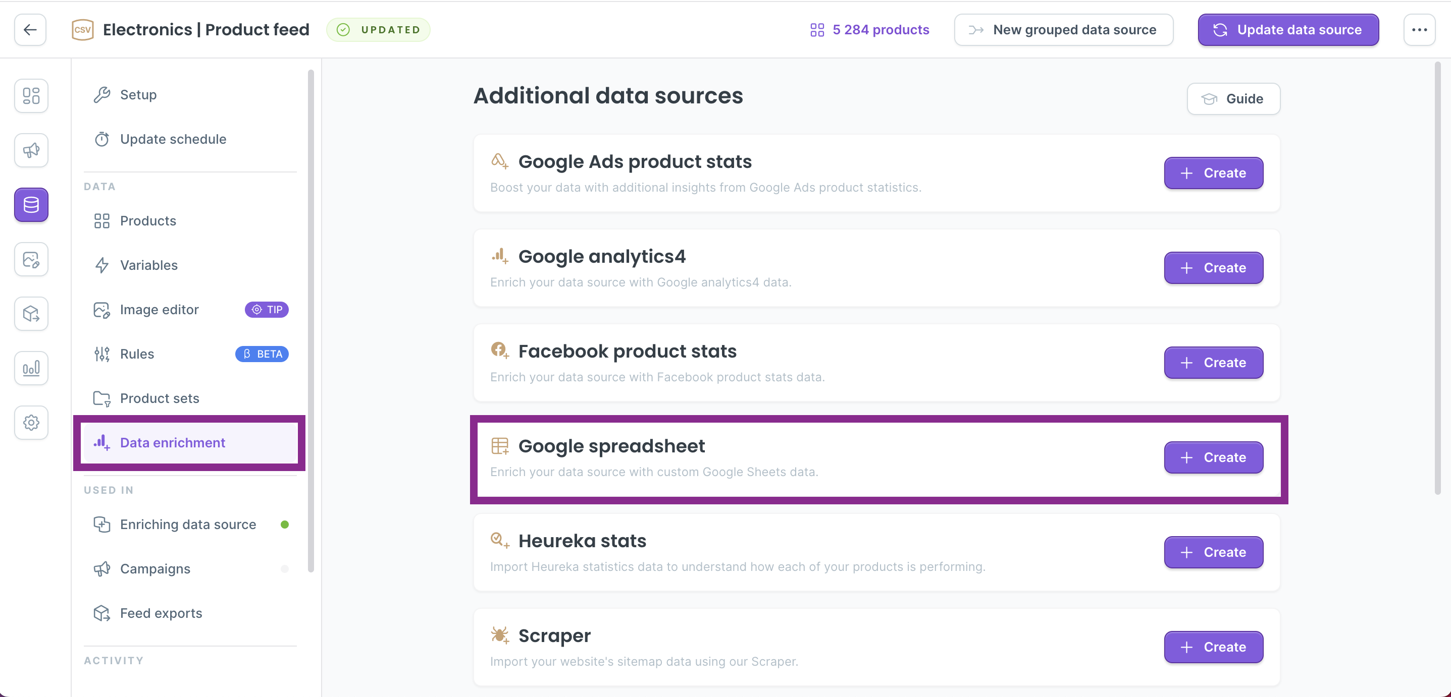Click the back arrow button
This screenshot has width=1451, height=697.
[x=30, y=30]
